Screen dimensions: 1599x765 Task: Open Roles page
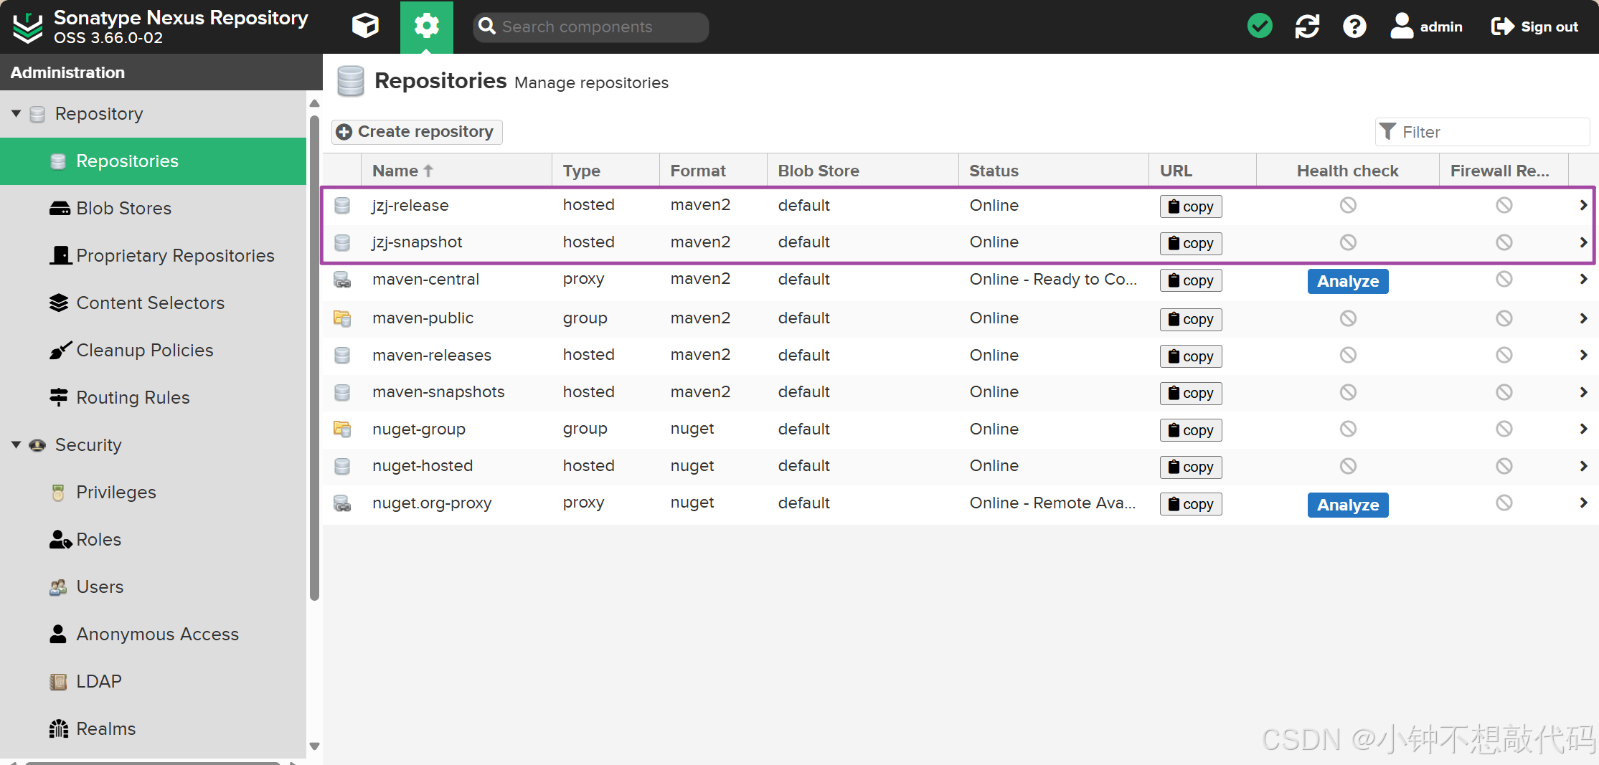154,540
